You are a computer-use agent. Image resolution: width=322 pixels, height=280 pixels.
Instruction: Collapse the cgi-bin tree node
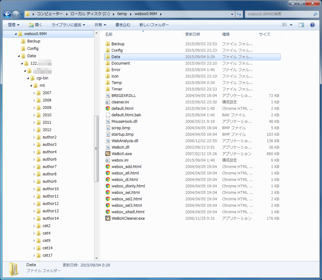(28, 78)
